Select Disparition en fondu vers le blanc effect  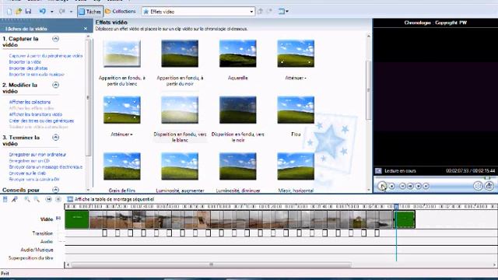point(180,110)
